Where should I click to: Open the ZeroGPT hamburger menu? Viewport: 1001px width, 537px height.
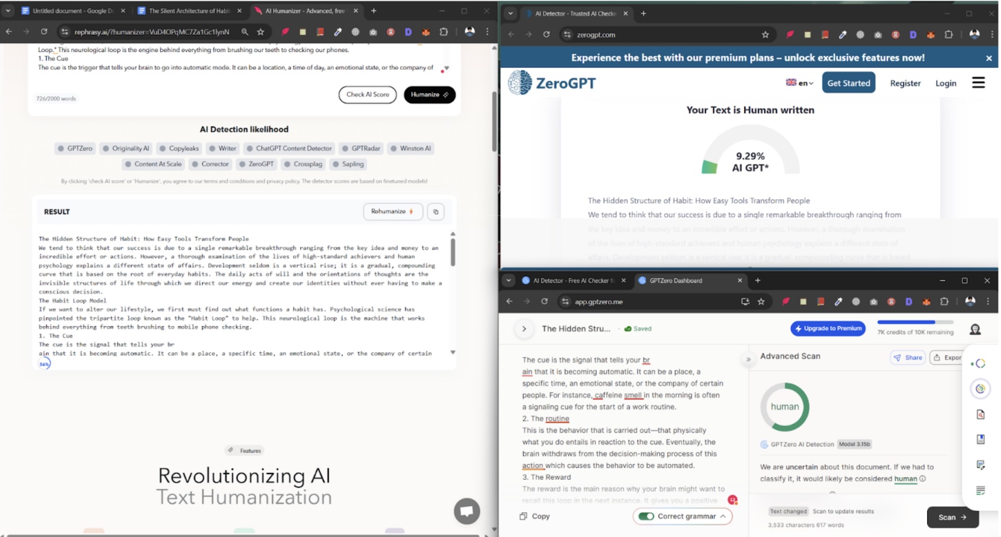click(978, 83)
